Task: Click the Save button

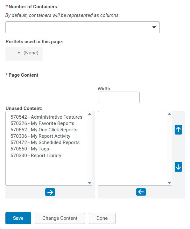Action: [18, 218]
